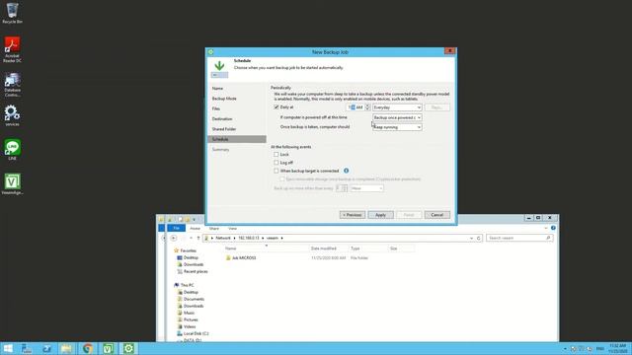Click the Explorer search magnifier icon
Image resolution: width=632 pixels, height=355 pixels.
tap(548, 238)
